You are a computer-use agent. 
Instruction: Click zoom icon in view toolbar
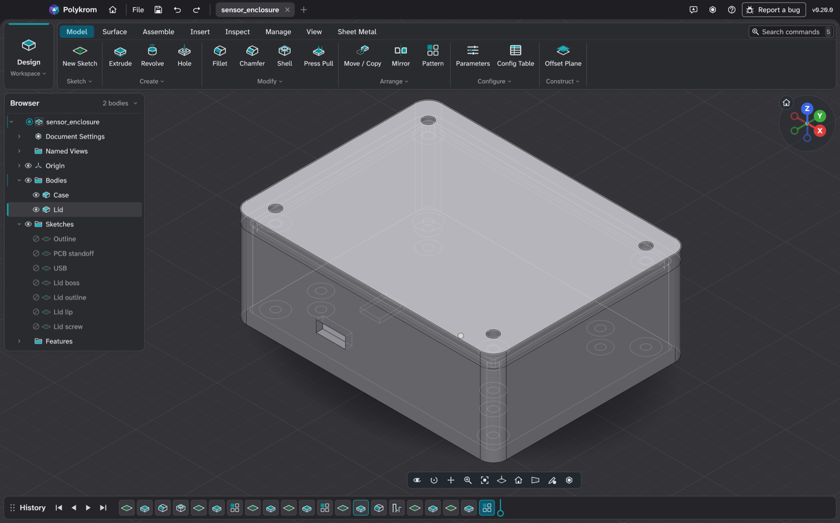click(468, 480)
